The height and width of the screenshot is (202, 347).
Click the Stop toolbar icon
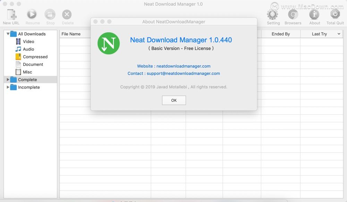coord(50,14)
